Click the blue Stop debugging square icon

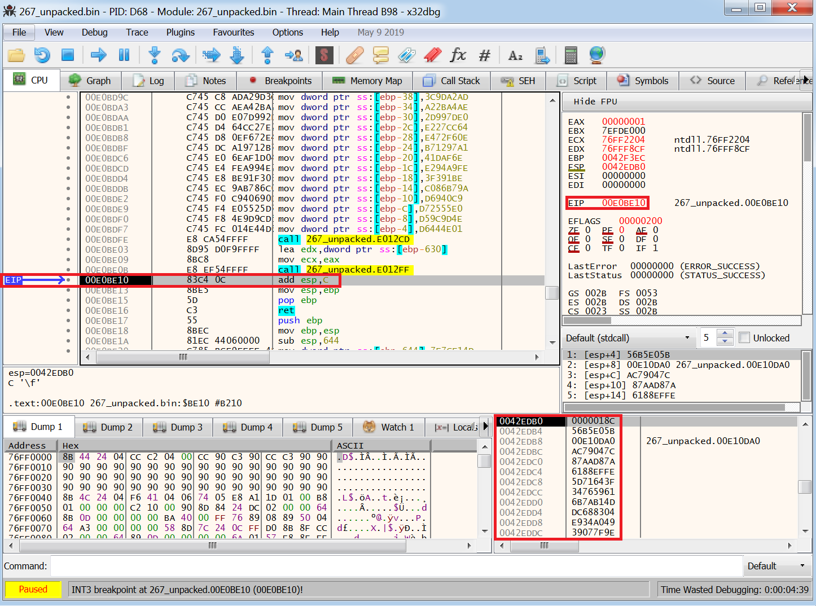coord(68,55)
